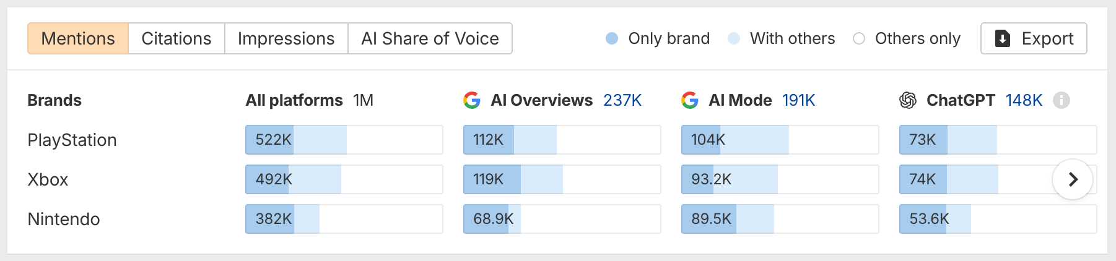Open the AI Overviews 237K link
Screen dimensions: 1116x261
(622, 100)
